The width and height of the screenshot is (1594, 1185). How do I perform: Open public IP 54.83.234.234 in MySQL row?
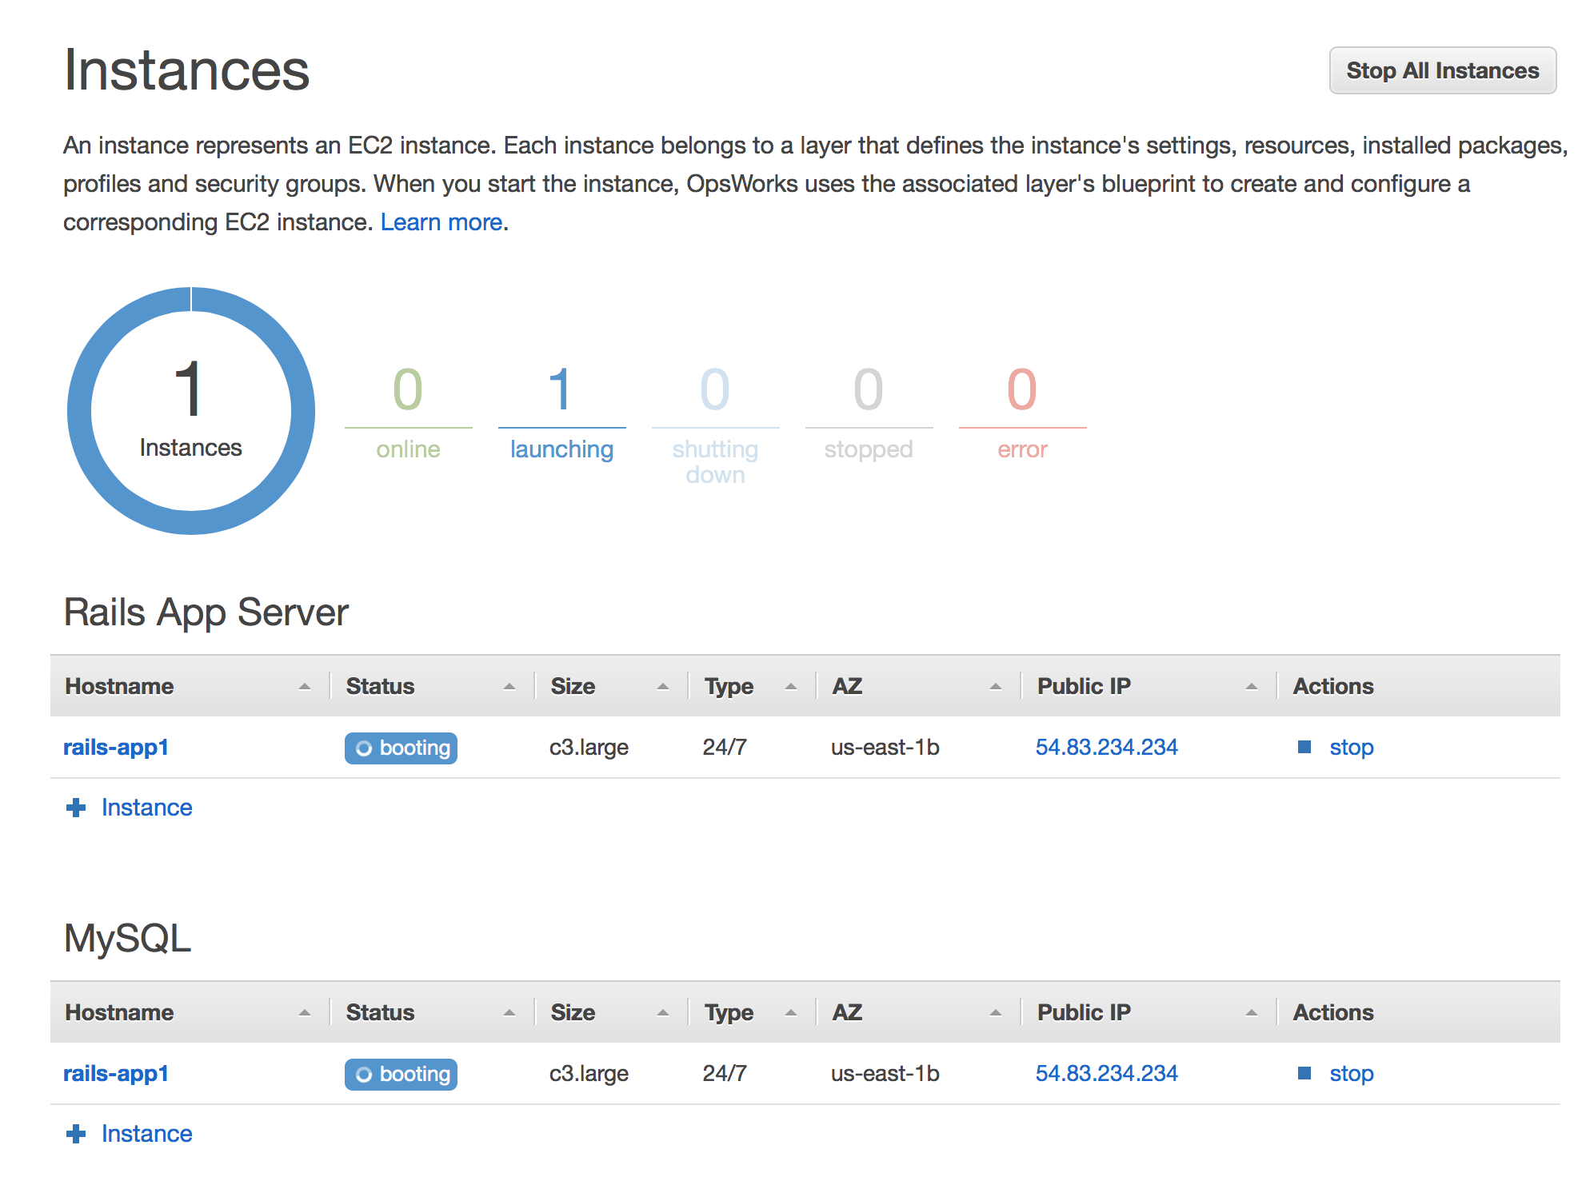coord(1106,1073)
